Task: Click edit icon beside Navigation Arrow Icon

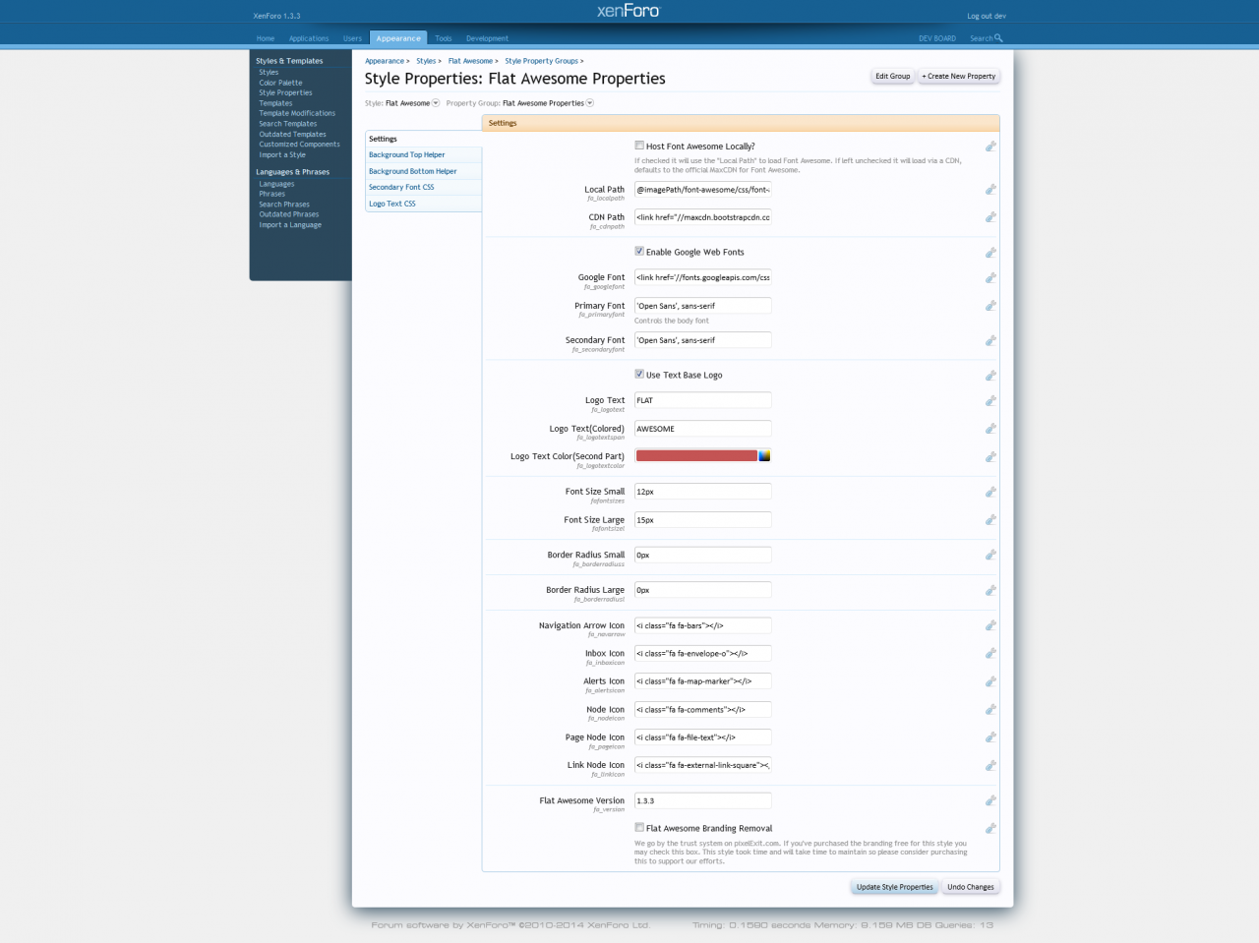Action: [990, 625]
